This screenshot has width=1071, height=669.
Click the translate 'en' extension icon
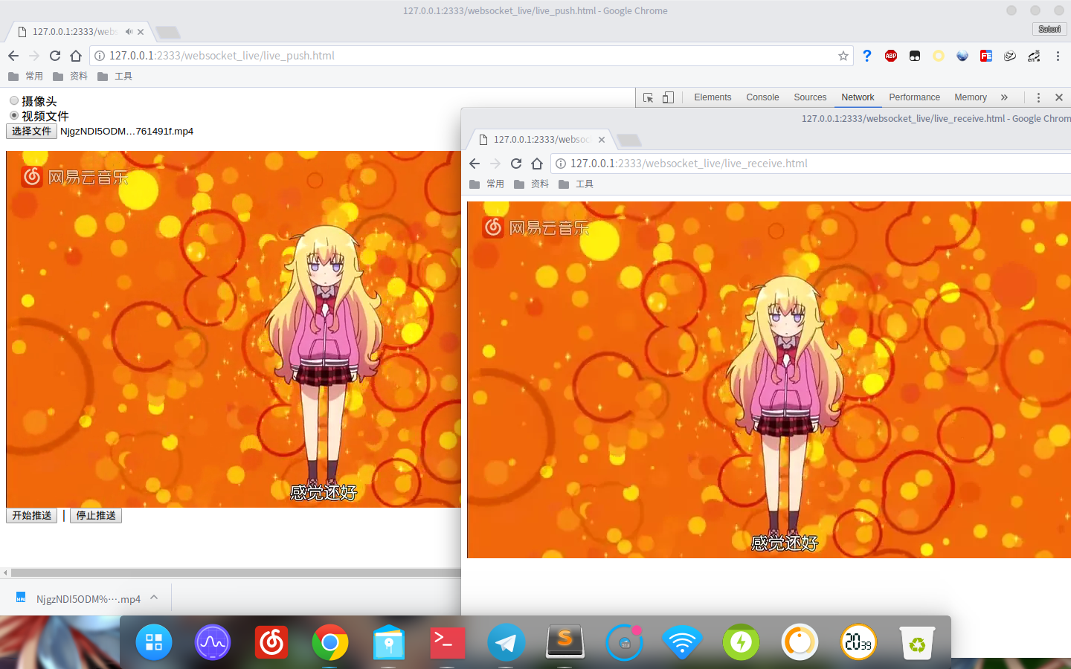1034,56
